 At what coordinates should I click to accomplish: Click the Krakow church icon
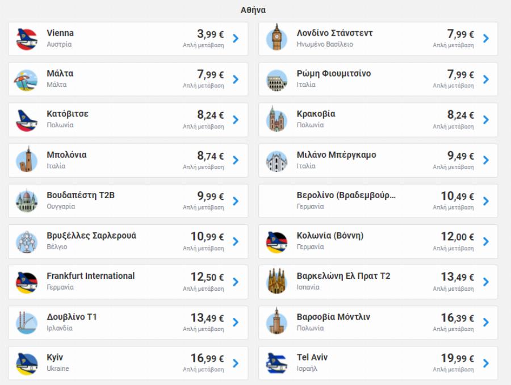tap(277, 120)
